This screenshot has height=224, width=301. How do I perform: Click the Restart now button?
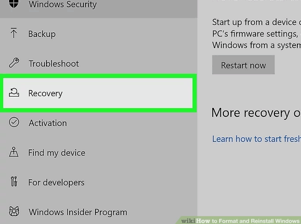[x=243, y=65]
